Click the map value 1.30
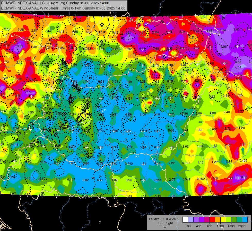252x231 pixels. 34,47
